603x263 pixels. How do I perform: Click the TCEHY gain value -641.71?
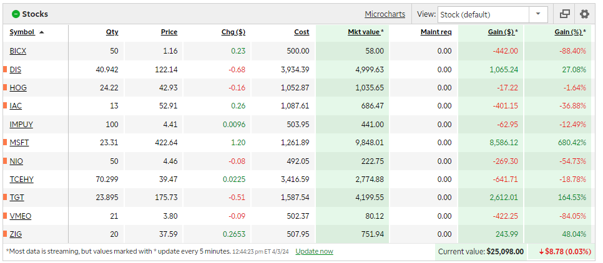[506, 179]
